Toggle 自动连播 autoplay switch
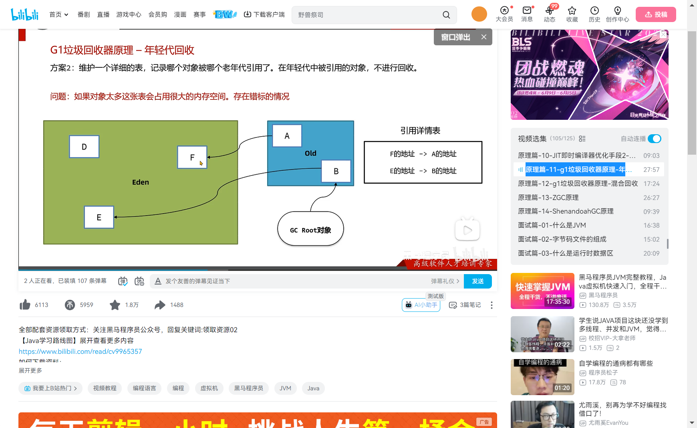 [x=655, y=139]
